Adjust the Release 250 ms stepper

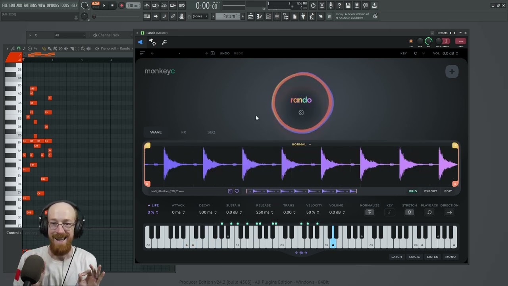pos(265,212)
